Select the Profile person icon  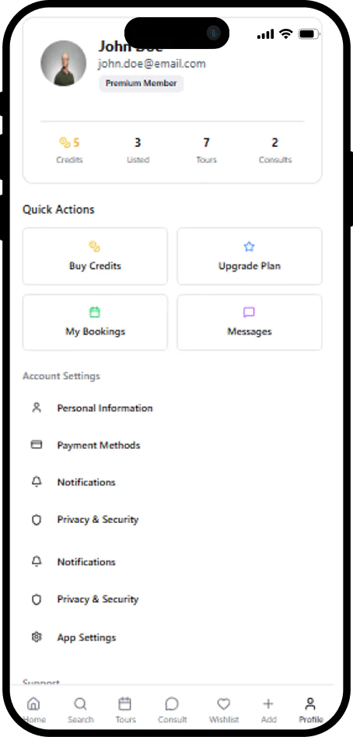tap(310, 704)
